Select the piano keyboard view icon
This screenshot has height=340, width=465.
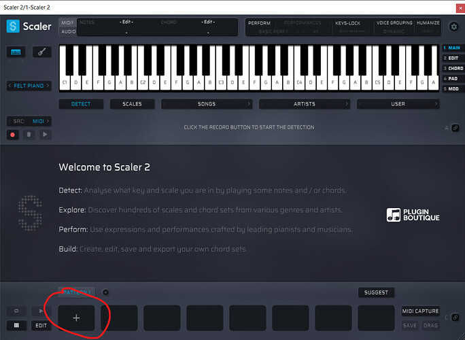(x=16, y=52)
